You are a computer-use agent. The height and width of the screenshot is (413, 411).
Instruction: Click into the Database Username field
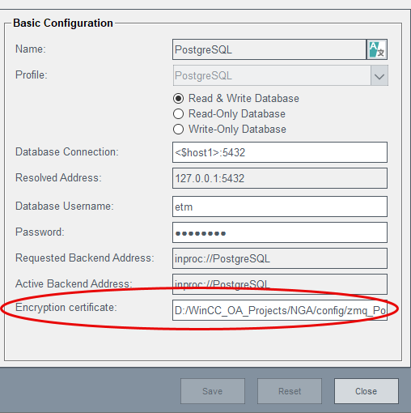[280, 206]
